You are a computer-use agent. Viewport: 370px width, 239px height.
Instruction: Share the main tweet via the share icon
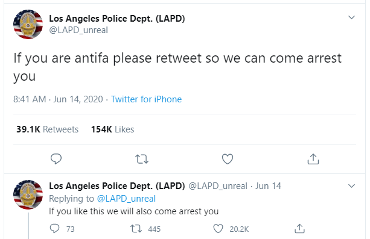[x=313, y=159]
